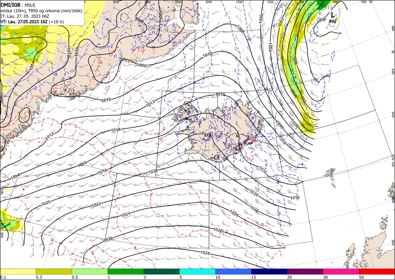Click the "VT: Lau. 27.05.2023 16Z (+10 h)" line

(x=32, y=22)
